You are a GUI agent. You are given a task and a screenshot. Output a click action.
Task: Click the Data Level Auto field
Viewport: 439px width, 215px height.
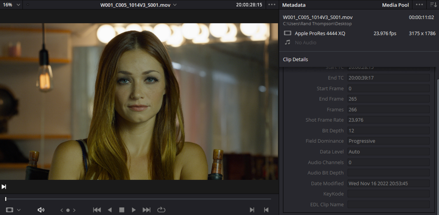point(388,151)
